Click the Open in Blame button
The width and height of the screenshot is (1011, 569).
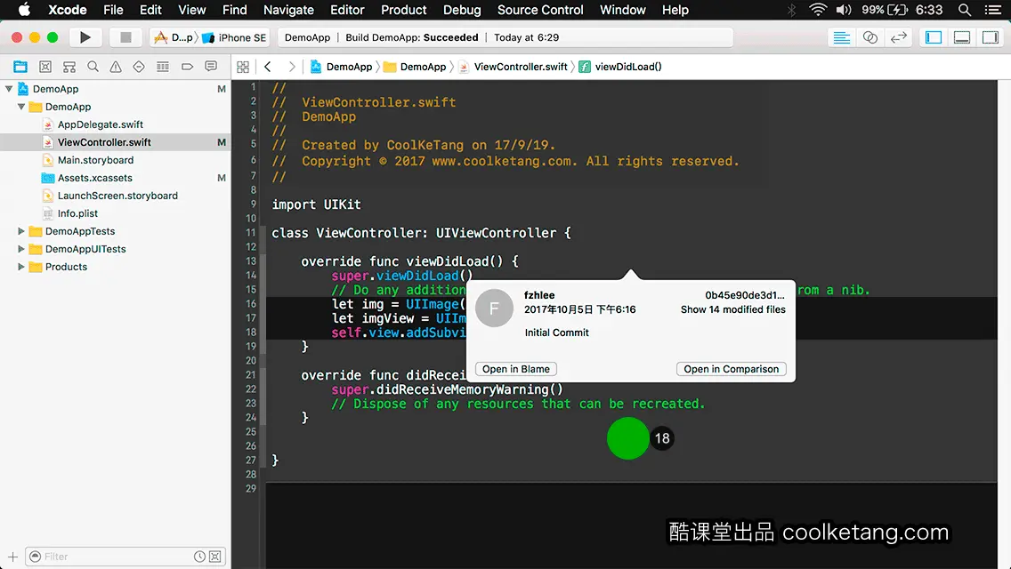pyautogui.click(x=516, y=369)
